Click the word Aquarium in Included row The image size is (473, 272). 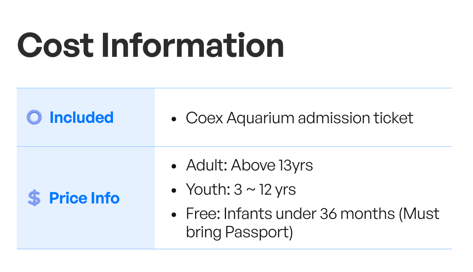click(260, 118)
